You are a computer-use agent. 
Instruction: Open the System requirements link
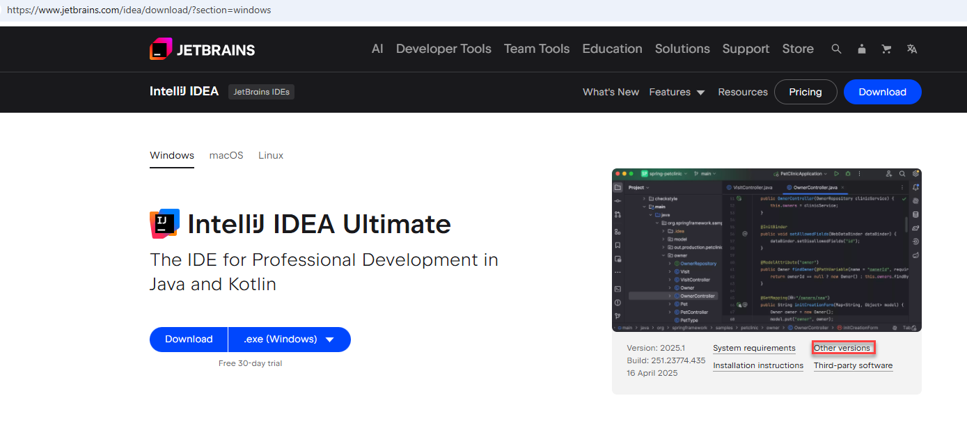[x=754, y=348]
